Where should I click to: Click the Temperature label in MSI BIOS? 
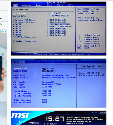tap(34, 123)
